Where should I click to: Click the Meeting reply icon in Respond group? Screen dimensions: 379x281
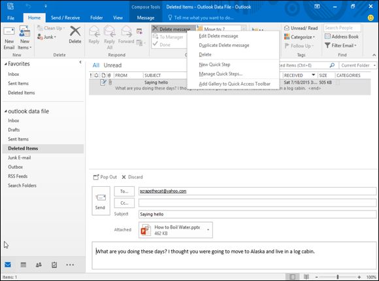139,31
